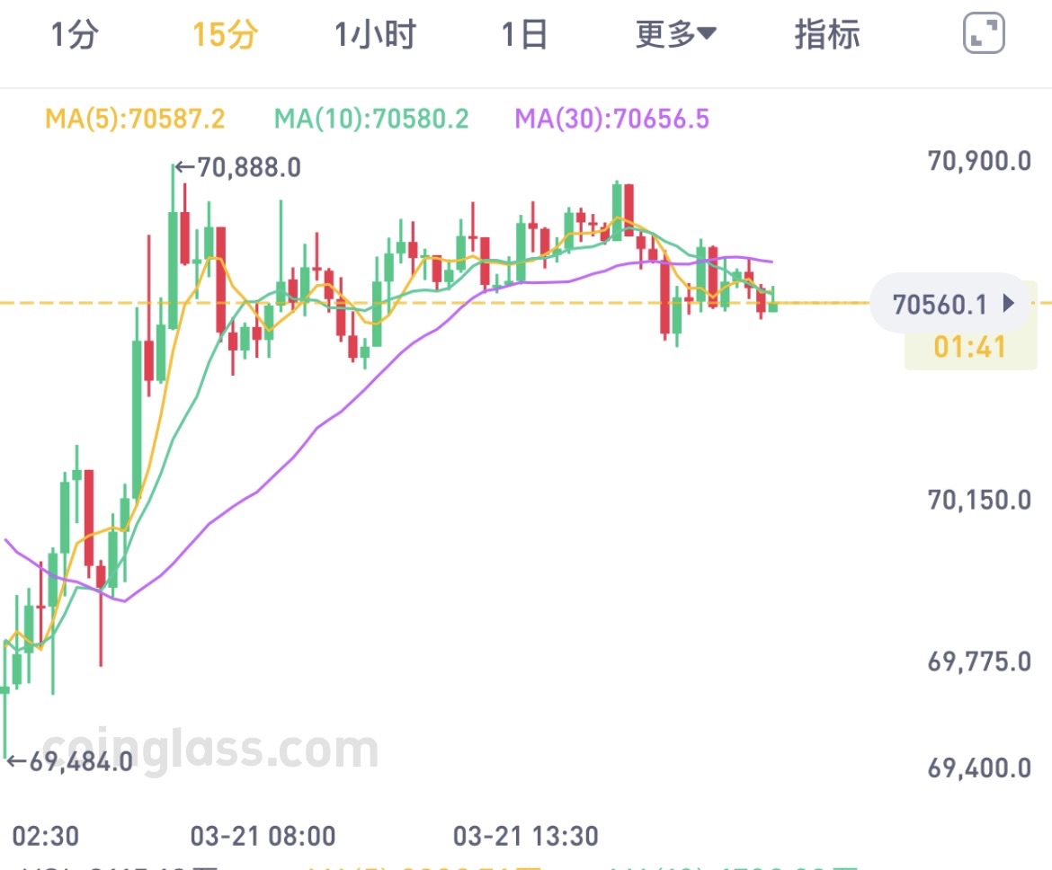Show the 1日 daily chart
Image resolution: width=1052 pixels, height=870 pixels.
[524, 35]
